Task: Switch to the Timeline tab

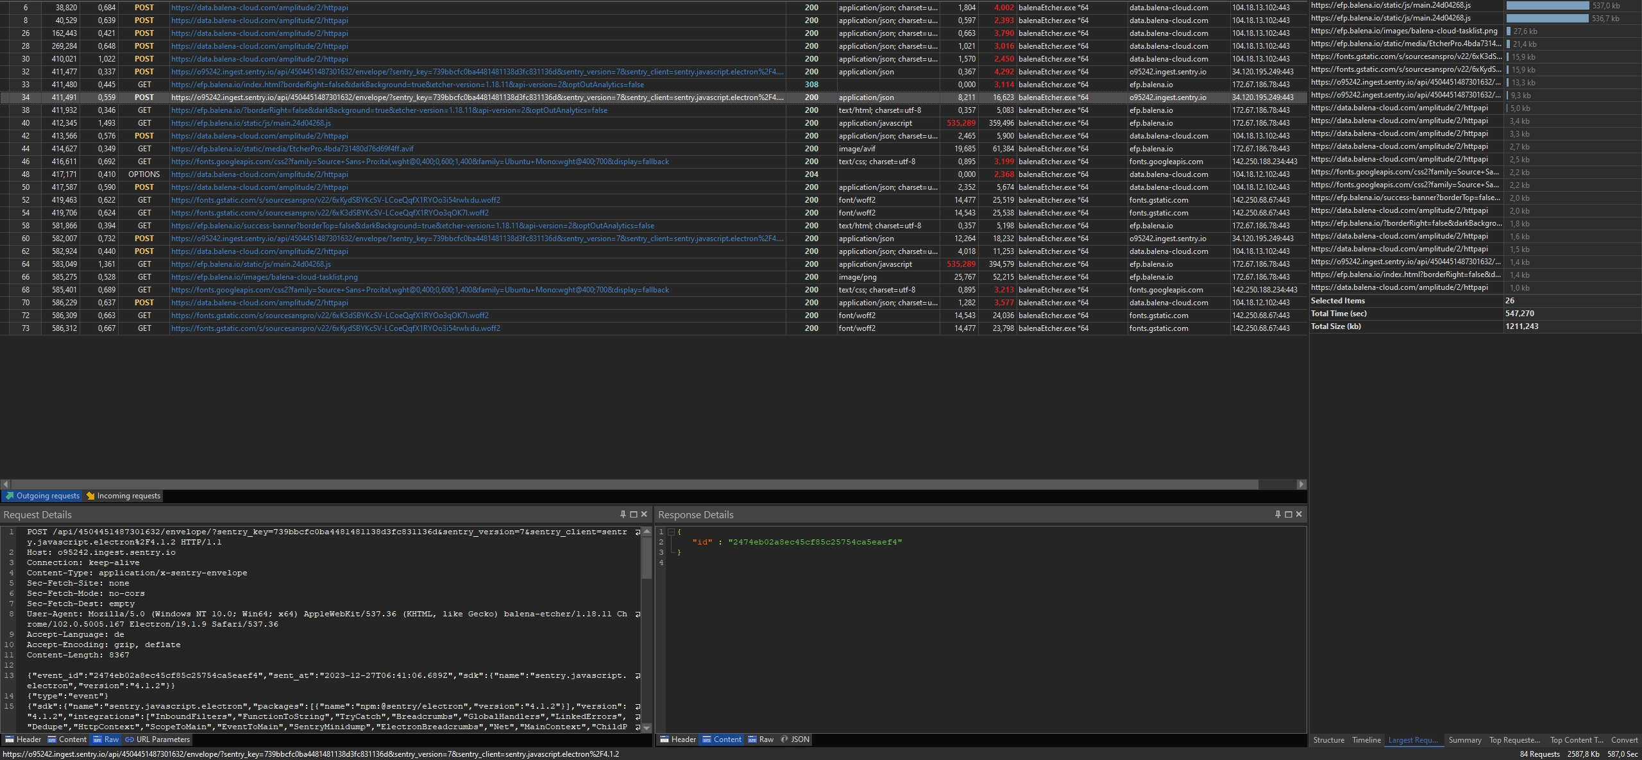Action: [1366, 740]
